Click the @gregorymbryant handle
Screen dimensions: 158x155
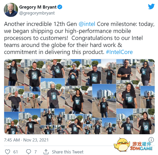click(x=37, y=13)
